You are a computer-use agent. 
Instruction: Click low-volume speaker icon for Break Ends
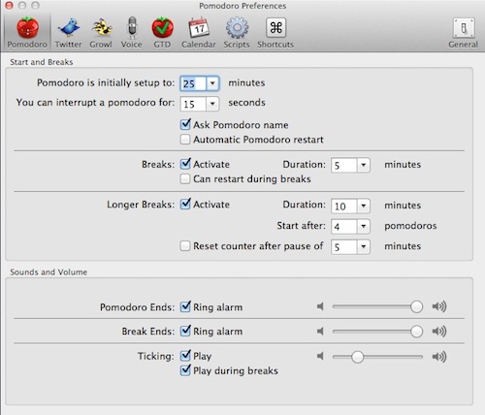[x=320, y=331]
